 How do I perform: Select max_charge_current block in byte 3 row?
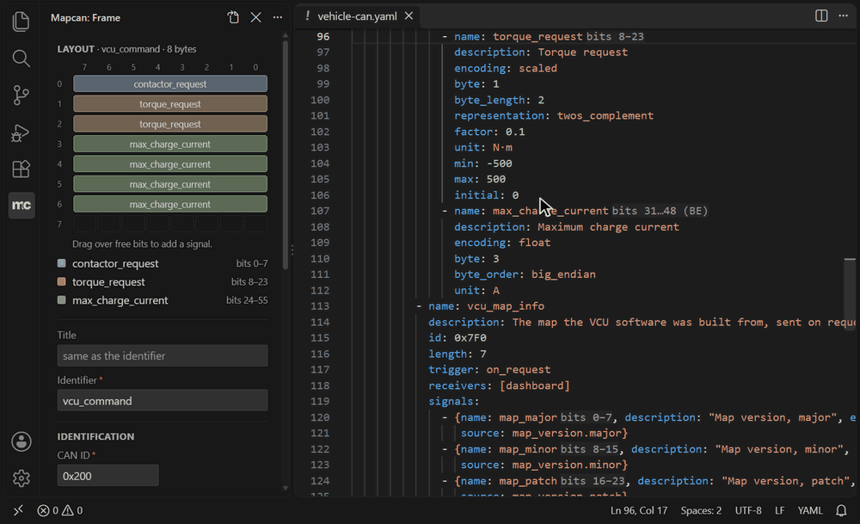[170, 144]
